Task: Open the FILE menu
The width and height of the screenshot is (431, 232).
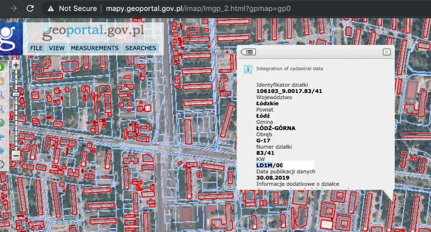Action: click(36, 48)
